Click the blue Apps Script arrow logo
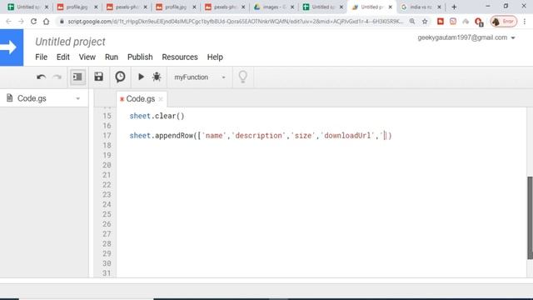 click(12, 47)
